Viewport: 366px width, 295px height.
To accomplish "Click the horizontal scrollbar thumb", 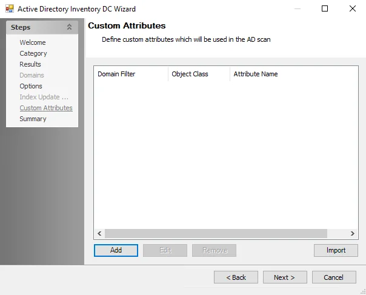I will click(216, 233).
